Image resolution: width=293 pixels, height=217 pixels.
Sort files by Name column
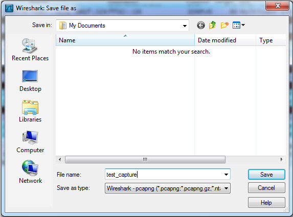(125, 40)
